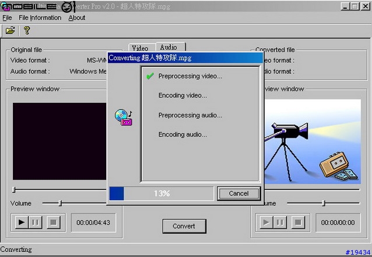Click the open file folder toolbar icon
Image resolution: width=372 pixels, height=257 pixels.
[x=10, y=30]
